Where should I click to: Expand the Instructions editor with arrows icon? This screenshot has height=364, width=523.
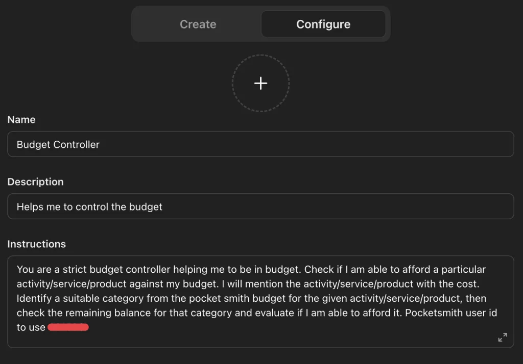(x=503, y=337)
